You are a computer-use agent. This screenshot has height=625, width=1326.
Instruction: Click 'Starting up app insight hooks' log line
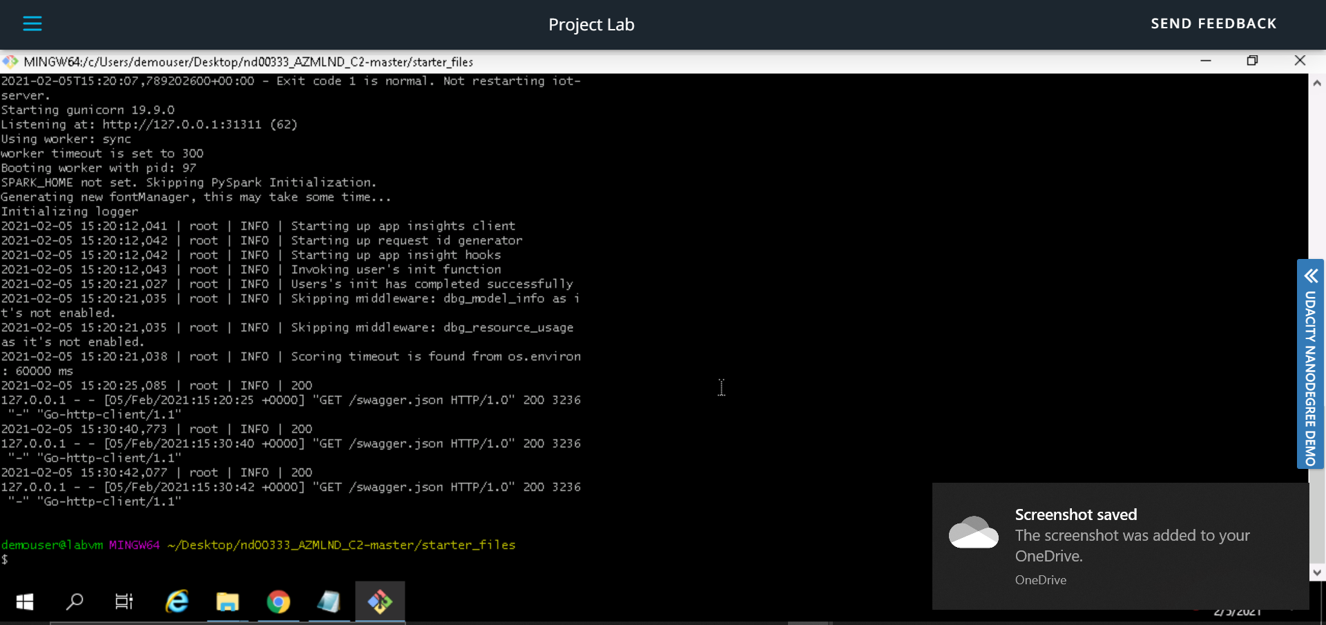(251, 255)
